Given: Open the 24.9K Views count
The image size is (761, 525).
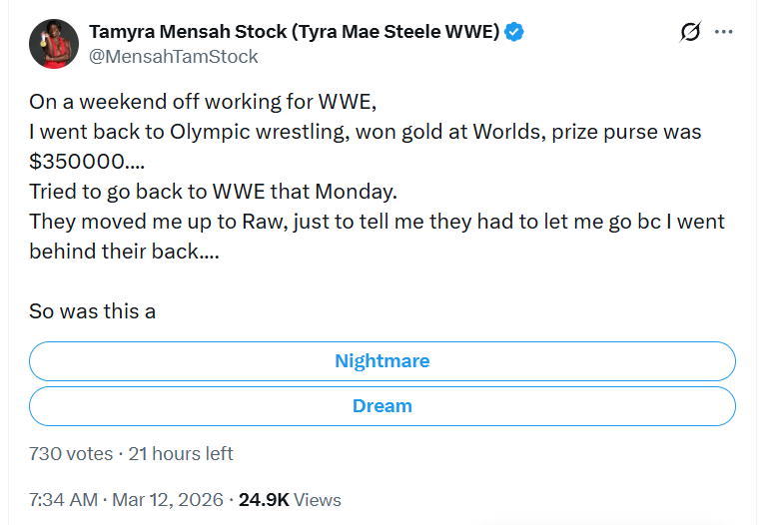Looking at the screenshot, I should [290, 500].
